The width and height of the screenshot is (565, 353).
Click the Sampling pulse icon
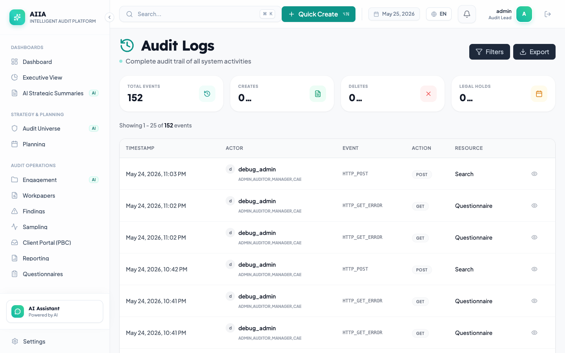point(15,227)
